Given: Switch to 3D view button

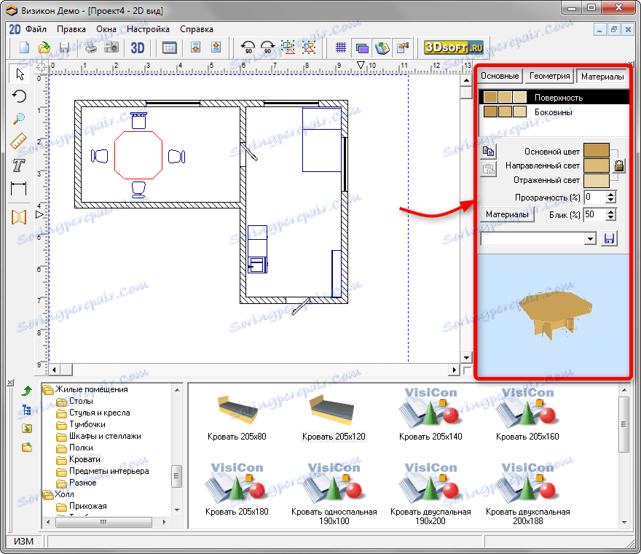Looking at the screenshot, I should [x=138, y=48].
